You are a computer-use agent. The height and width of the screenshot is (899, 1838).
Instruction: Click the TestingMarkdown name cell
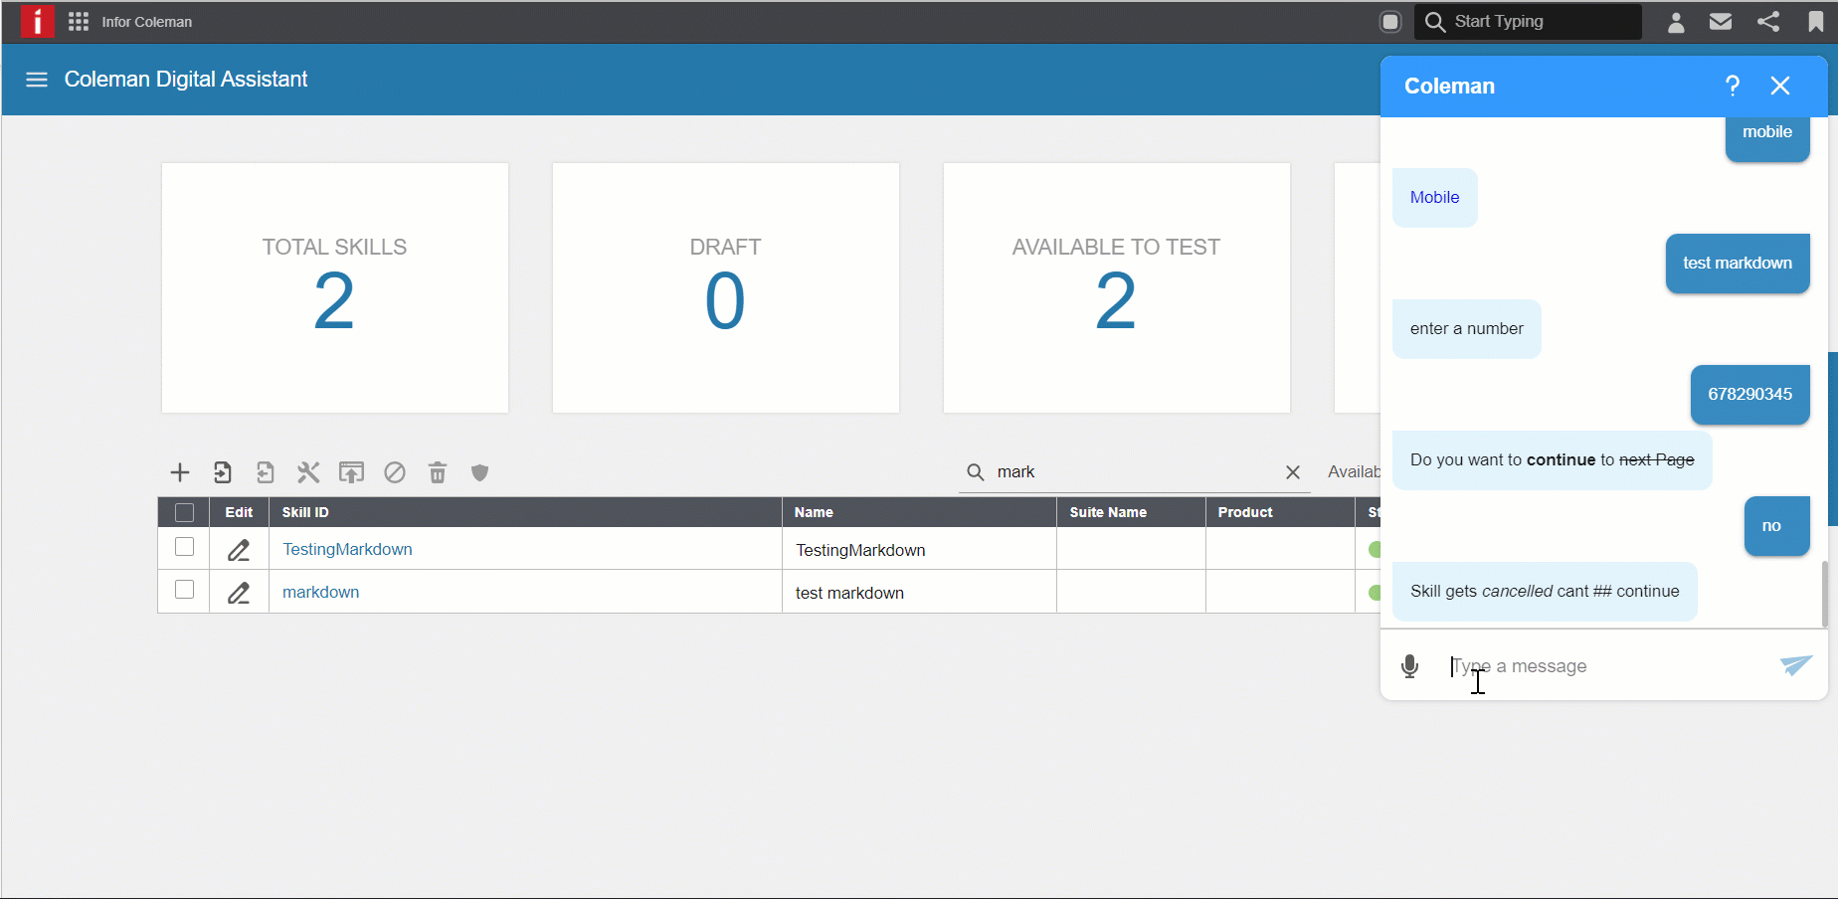[x=919, y=550]
